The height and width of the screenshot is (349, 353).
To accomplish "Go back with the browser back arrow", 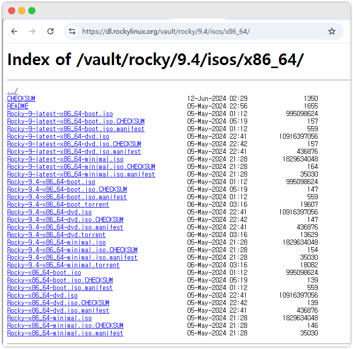I will click(14, 31).
